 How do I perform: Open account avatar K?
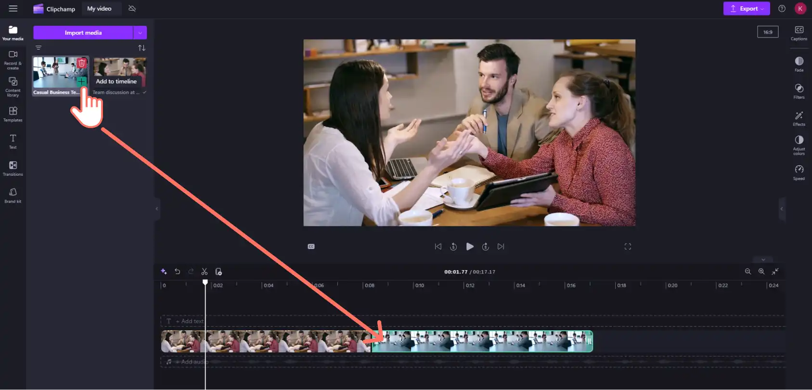point(800,9)
